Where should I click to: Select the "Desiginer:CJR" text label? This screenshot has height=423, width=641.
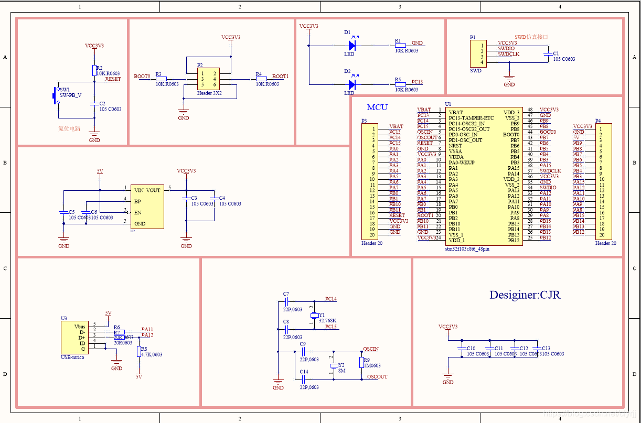(x=525, y=295)
